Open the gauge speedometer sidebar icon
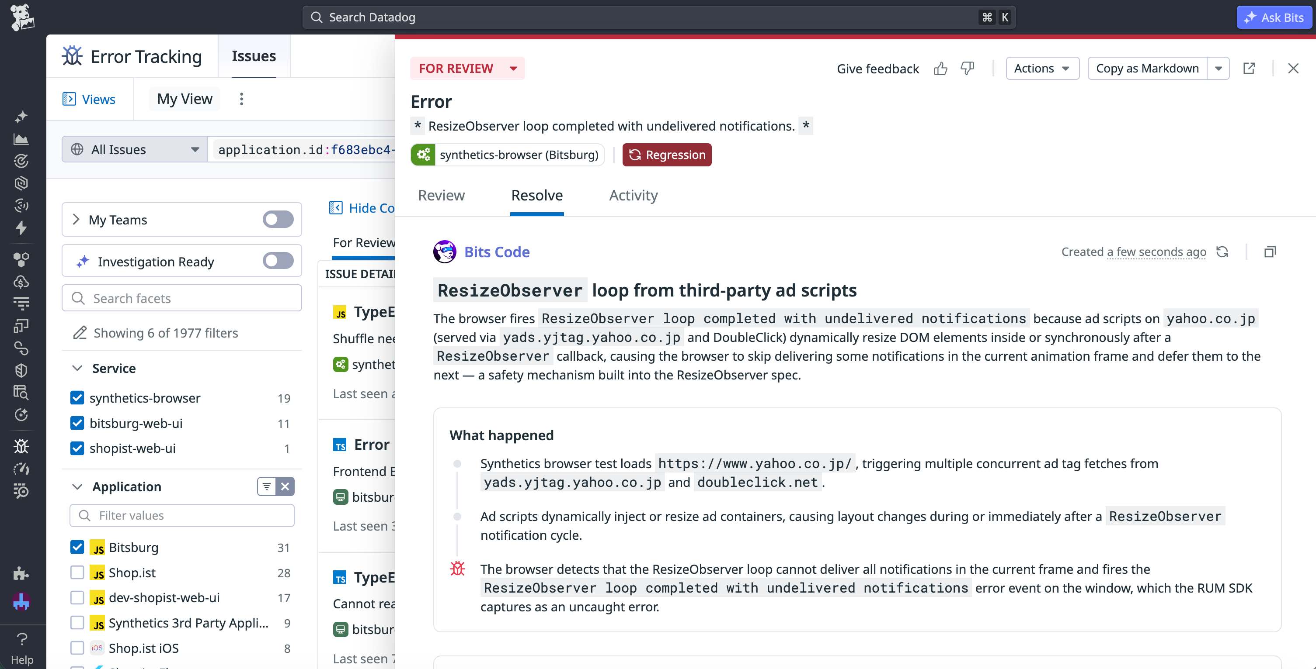1316x669 pixels. tap(21, 469)
